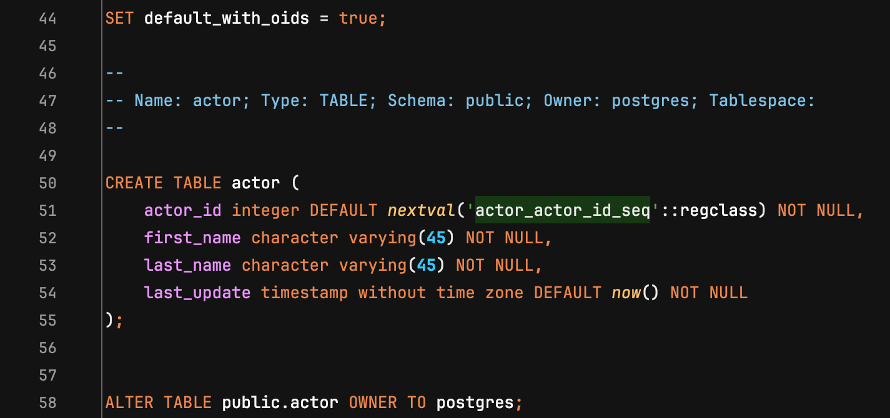Click line number 58 in the gutter
The image size is (890, 418).
coord(47,402)
